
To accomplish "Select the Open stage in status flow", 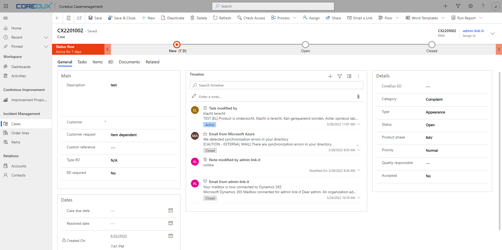I will 305,45.
